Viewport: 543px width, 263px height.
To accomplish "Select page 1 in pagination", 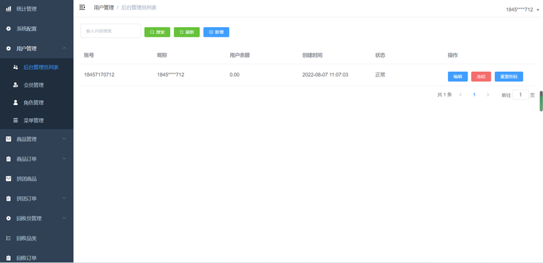I will (474, 94).
